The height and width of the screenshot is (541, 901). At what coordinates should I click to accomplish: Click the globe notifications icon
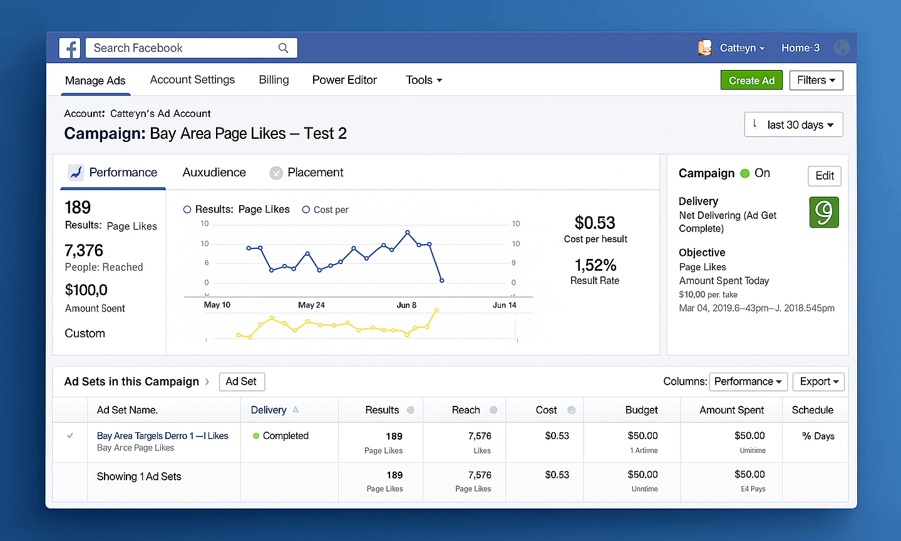pyautogui.click(x=842, y=48)
